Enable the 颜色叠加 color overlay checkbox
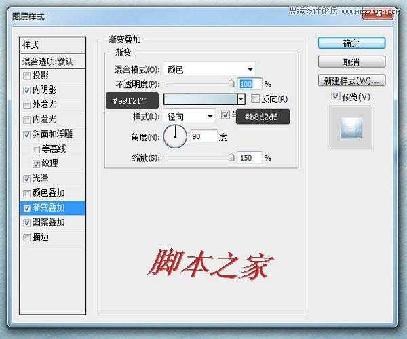Viewport: 407px width, 339px height. pyautogui.click(x=26, y=193)
